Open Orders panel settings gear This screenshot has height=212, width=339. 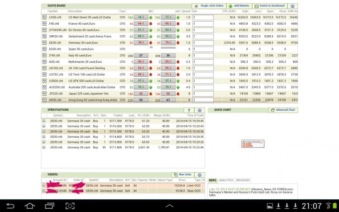199,174
